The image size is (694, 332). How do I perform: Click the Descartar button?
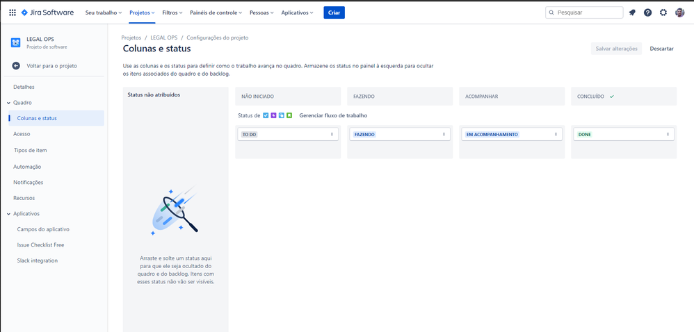(662, 49)
